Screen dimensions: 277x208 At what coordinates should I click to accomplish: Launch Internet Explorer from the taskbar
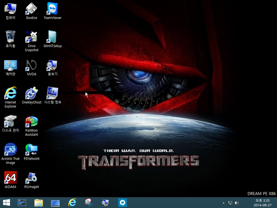click(72, 203)
